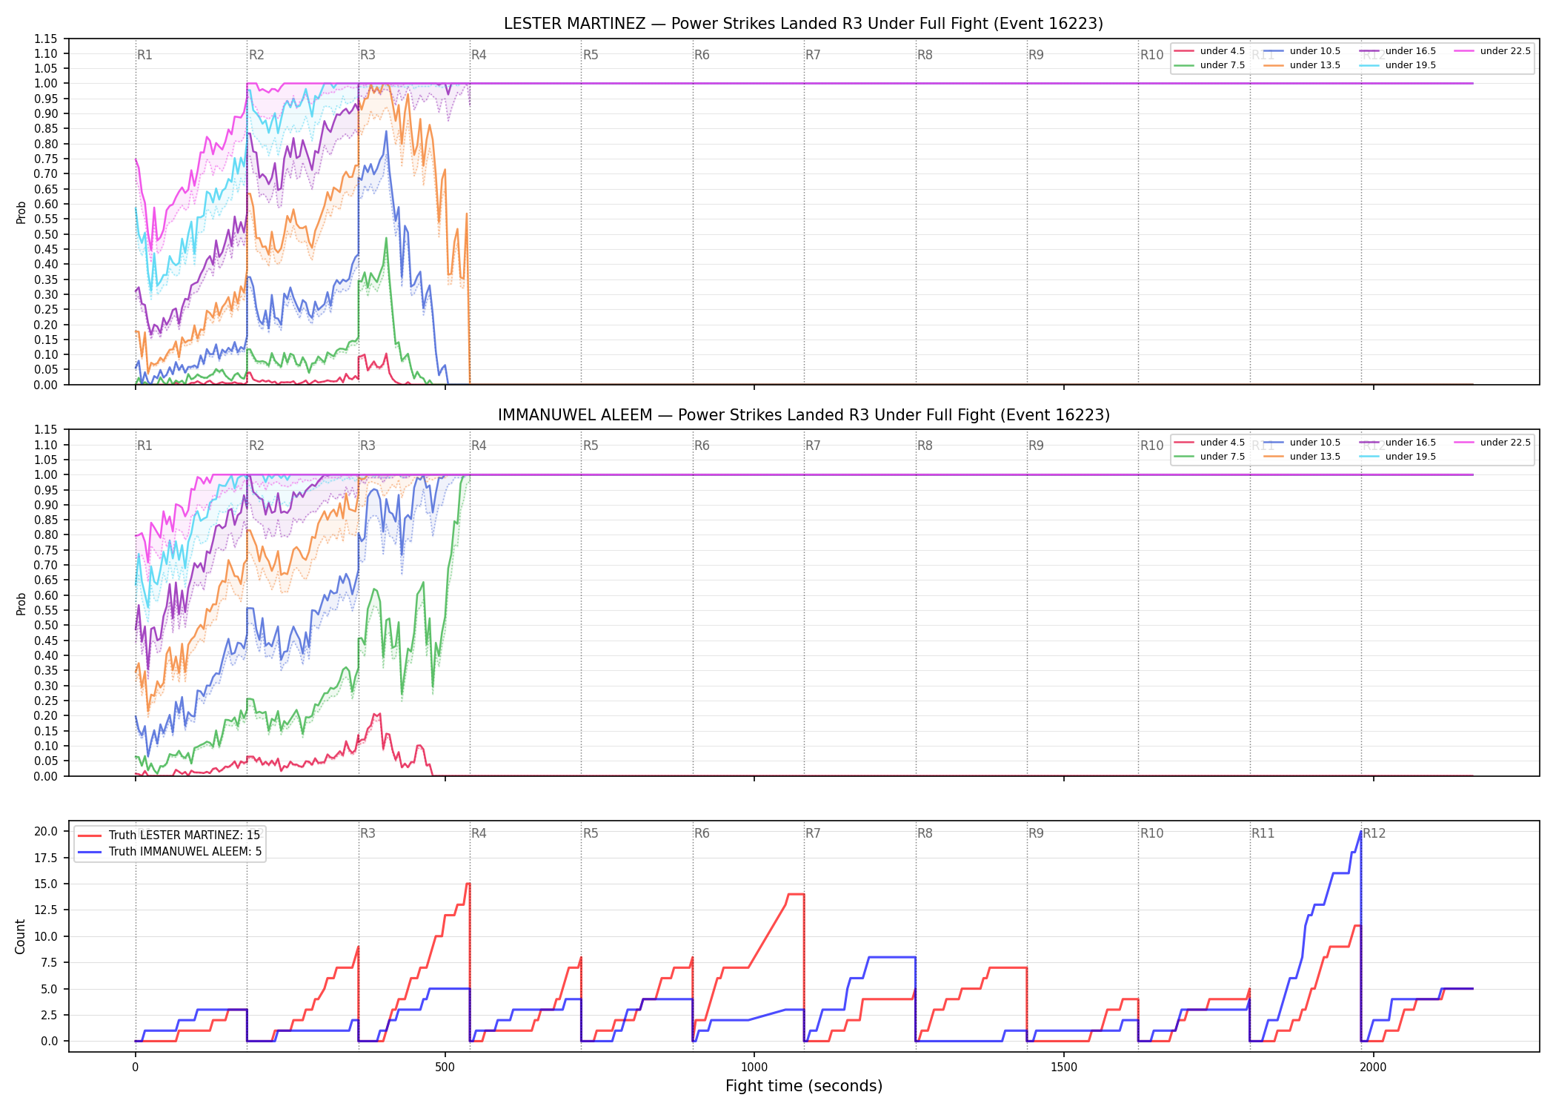The width and height of the screenshot is (1556, 1112).
Task: Click the R9 round marker in Count chart
Action: pos(1036,833)
